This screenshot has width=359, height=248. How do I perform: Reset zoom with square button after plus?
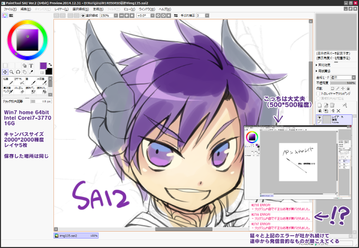(x=132, y=15)
